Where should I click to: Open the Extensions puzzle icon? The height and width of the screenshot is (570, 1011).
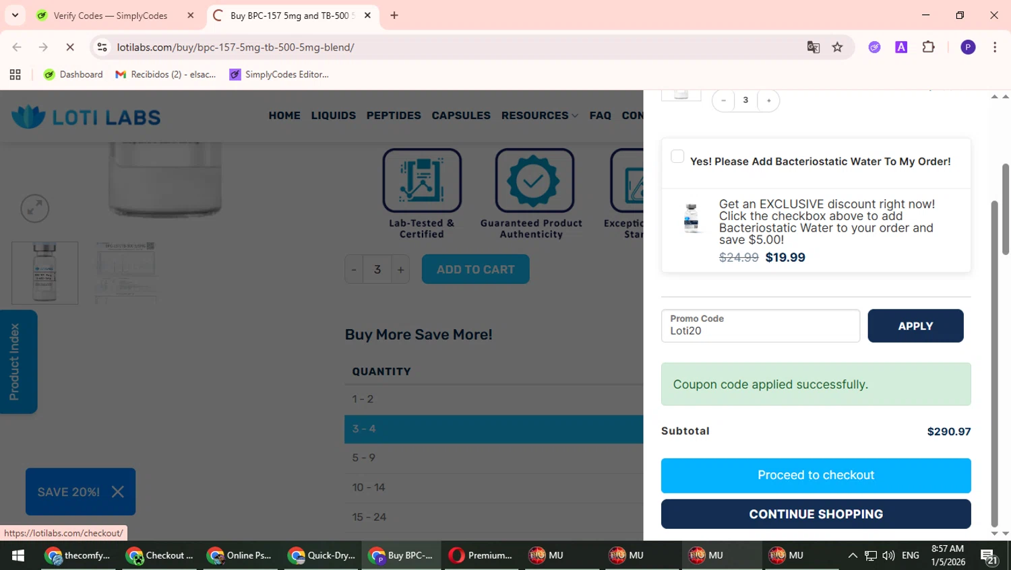[x=928, y=47]
